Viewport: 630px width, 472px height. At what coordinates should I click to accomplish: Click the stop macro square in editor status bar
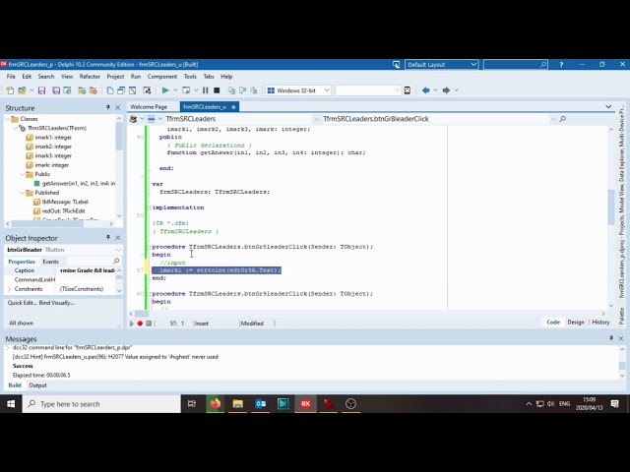coord(149,324)
